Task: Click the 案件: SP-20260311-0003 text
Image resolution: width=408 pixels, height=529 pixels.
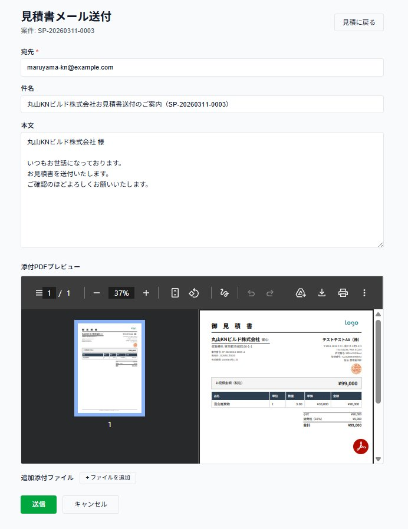Action: pos(58,31)
